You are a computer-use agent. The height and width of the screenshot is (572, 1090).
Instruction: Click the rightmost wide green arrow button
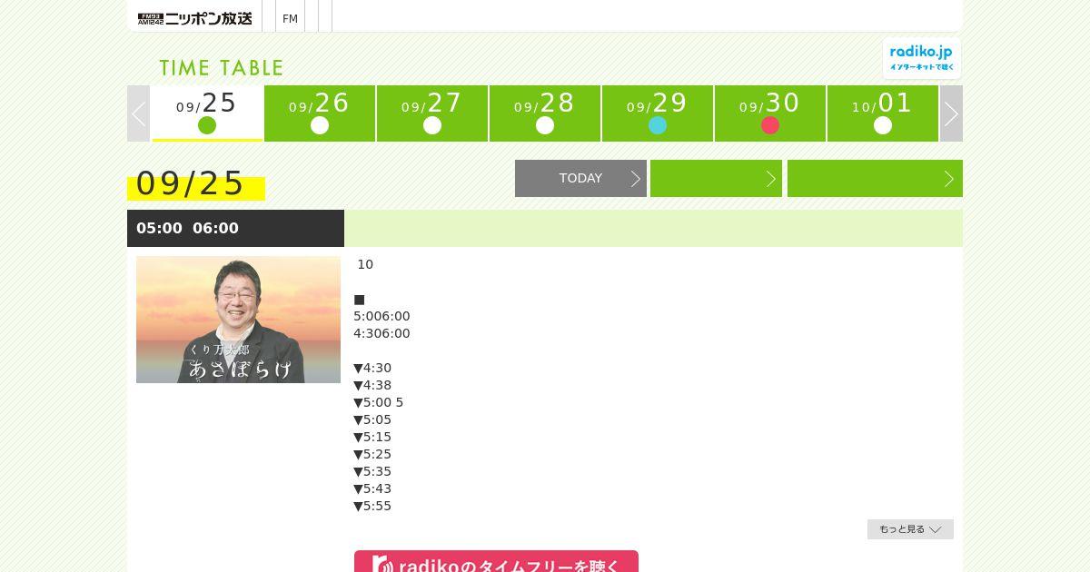tap(875, 178)
